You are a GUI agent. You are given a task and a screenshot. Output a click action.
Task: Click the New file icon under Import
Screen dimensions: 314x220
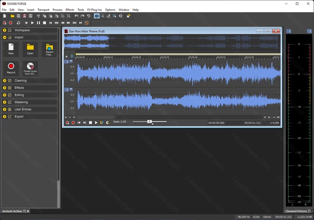11,49
